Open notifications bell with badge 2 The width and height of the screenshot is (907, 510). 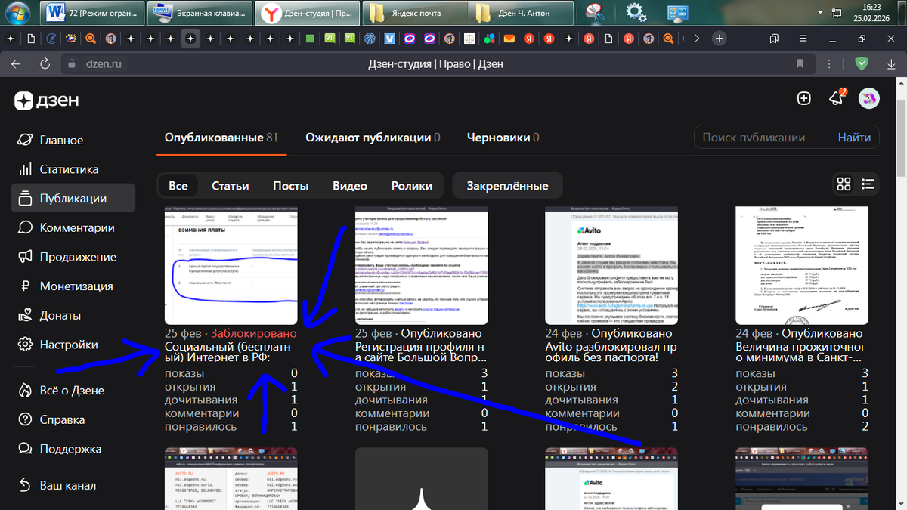[x=837, y=98]
